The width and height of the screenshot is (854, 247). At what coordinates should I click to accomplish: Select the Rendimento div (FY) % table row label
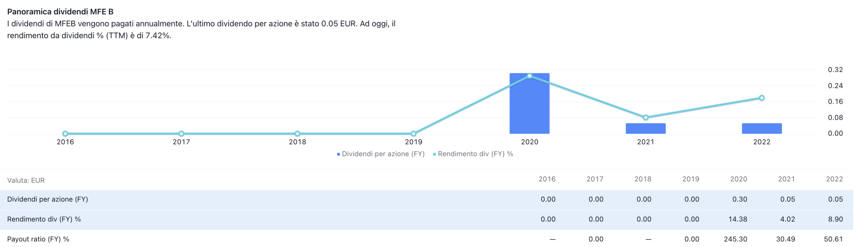tap(44, 219)
